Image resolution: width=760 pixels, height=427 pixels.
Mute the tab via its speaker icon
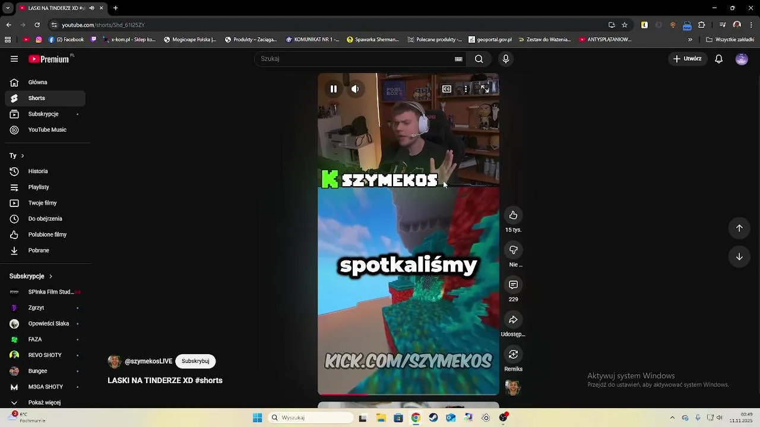[x=91, y=8]
